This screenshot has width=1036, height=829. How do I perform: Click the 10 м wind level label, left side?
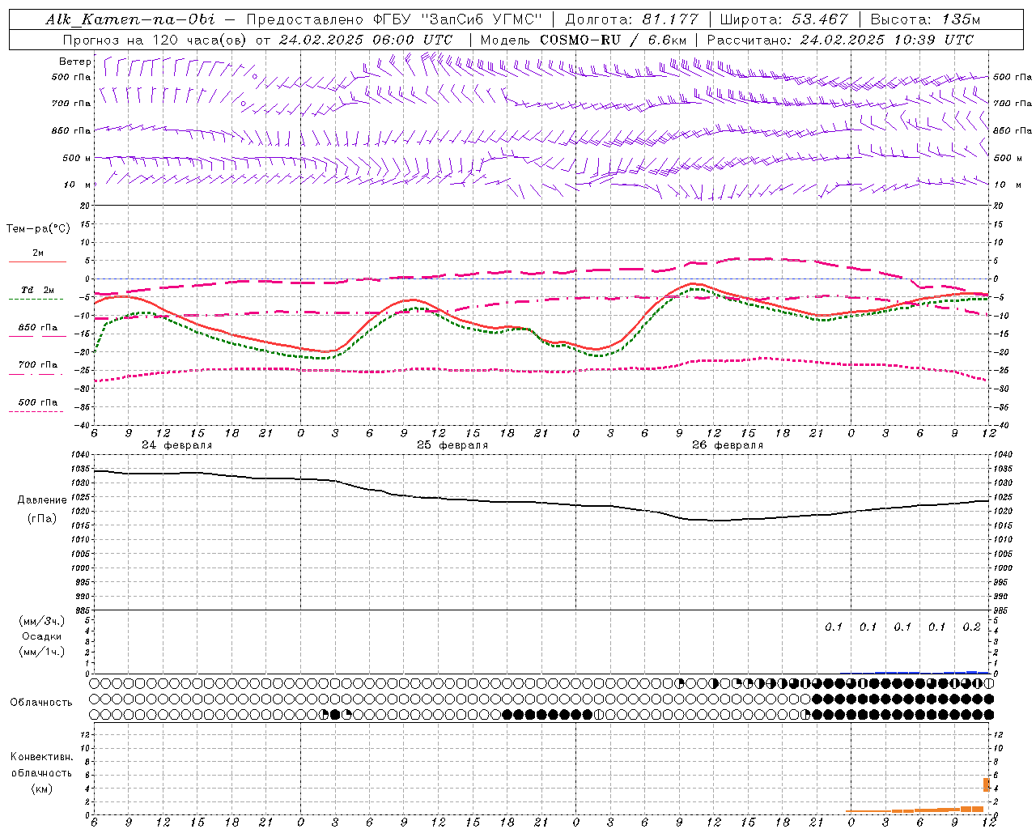tap(77, 185)
